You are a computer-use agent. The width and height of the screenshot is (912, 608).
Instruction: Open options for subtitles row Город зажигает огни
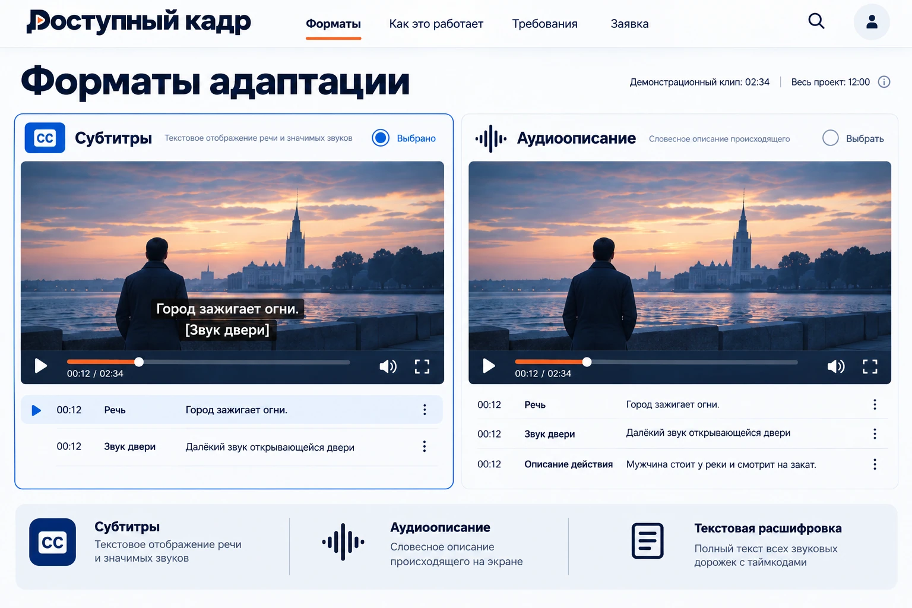425,410
